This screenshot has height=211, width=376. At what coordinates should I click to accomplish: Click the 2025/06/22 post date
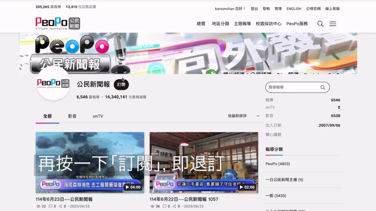pyautogui.click(x=194, y=206)
